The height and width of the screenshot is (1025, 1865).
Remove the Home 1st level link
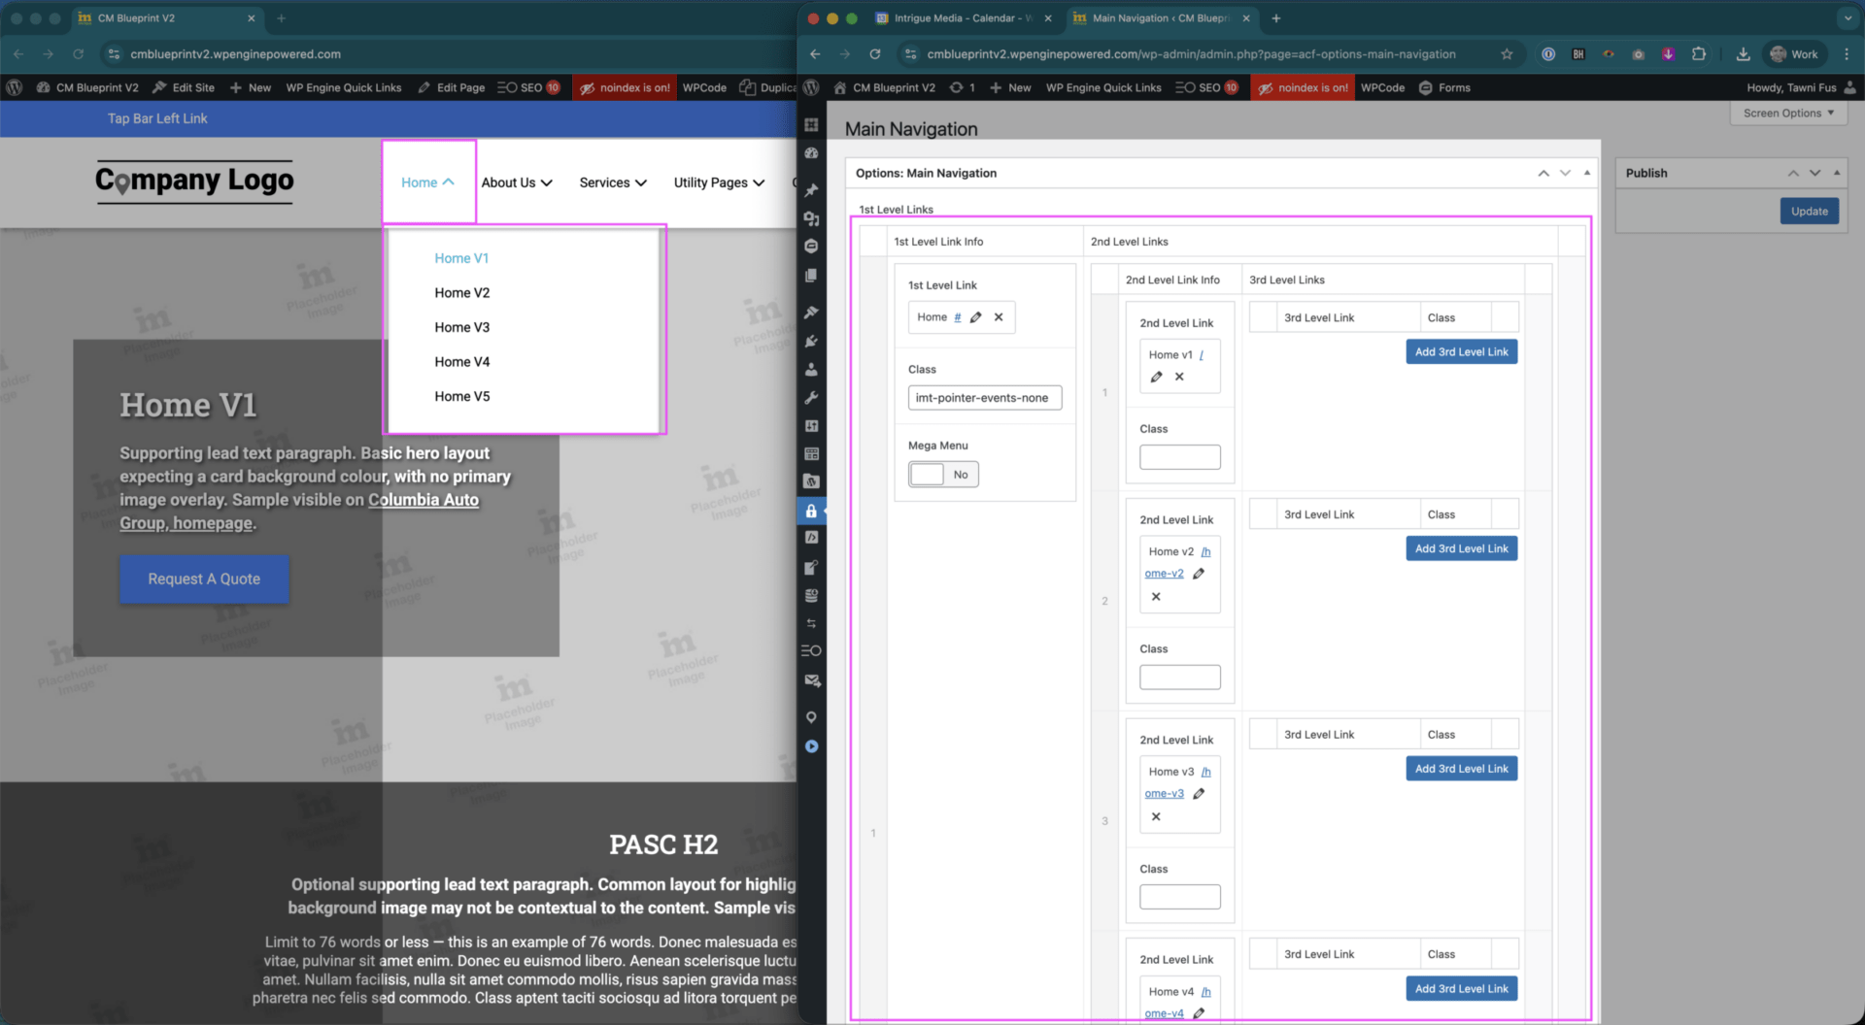coord(999,317)
